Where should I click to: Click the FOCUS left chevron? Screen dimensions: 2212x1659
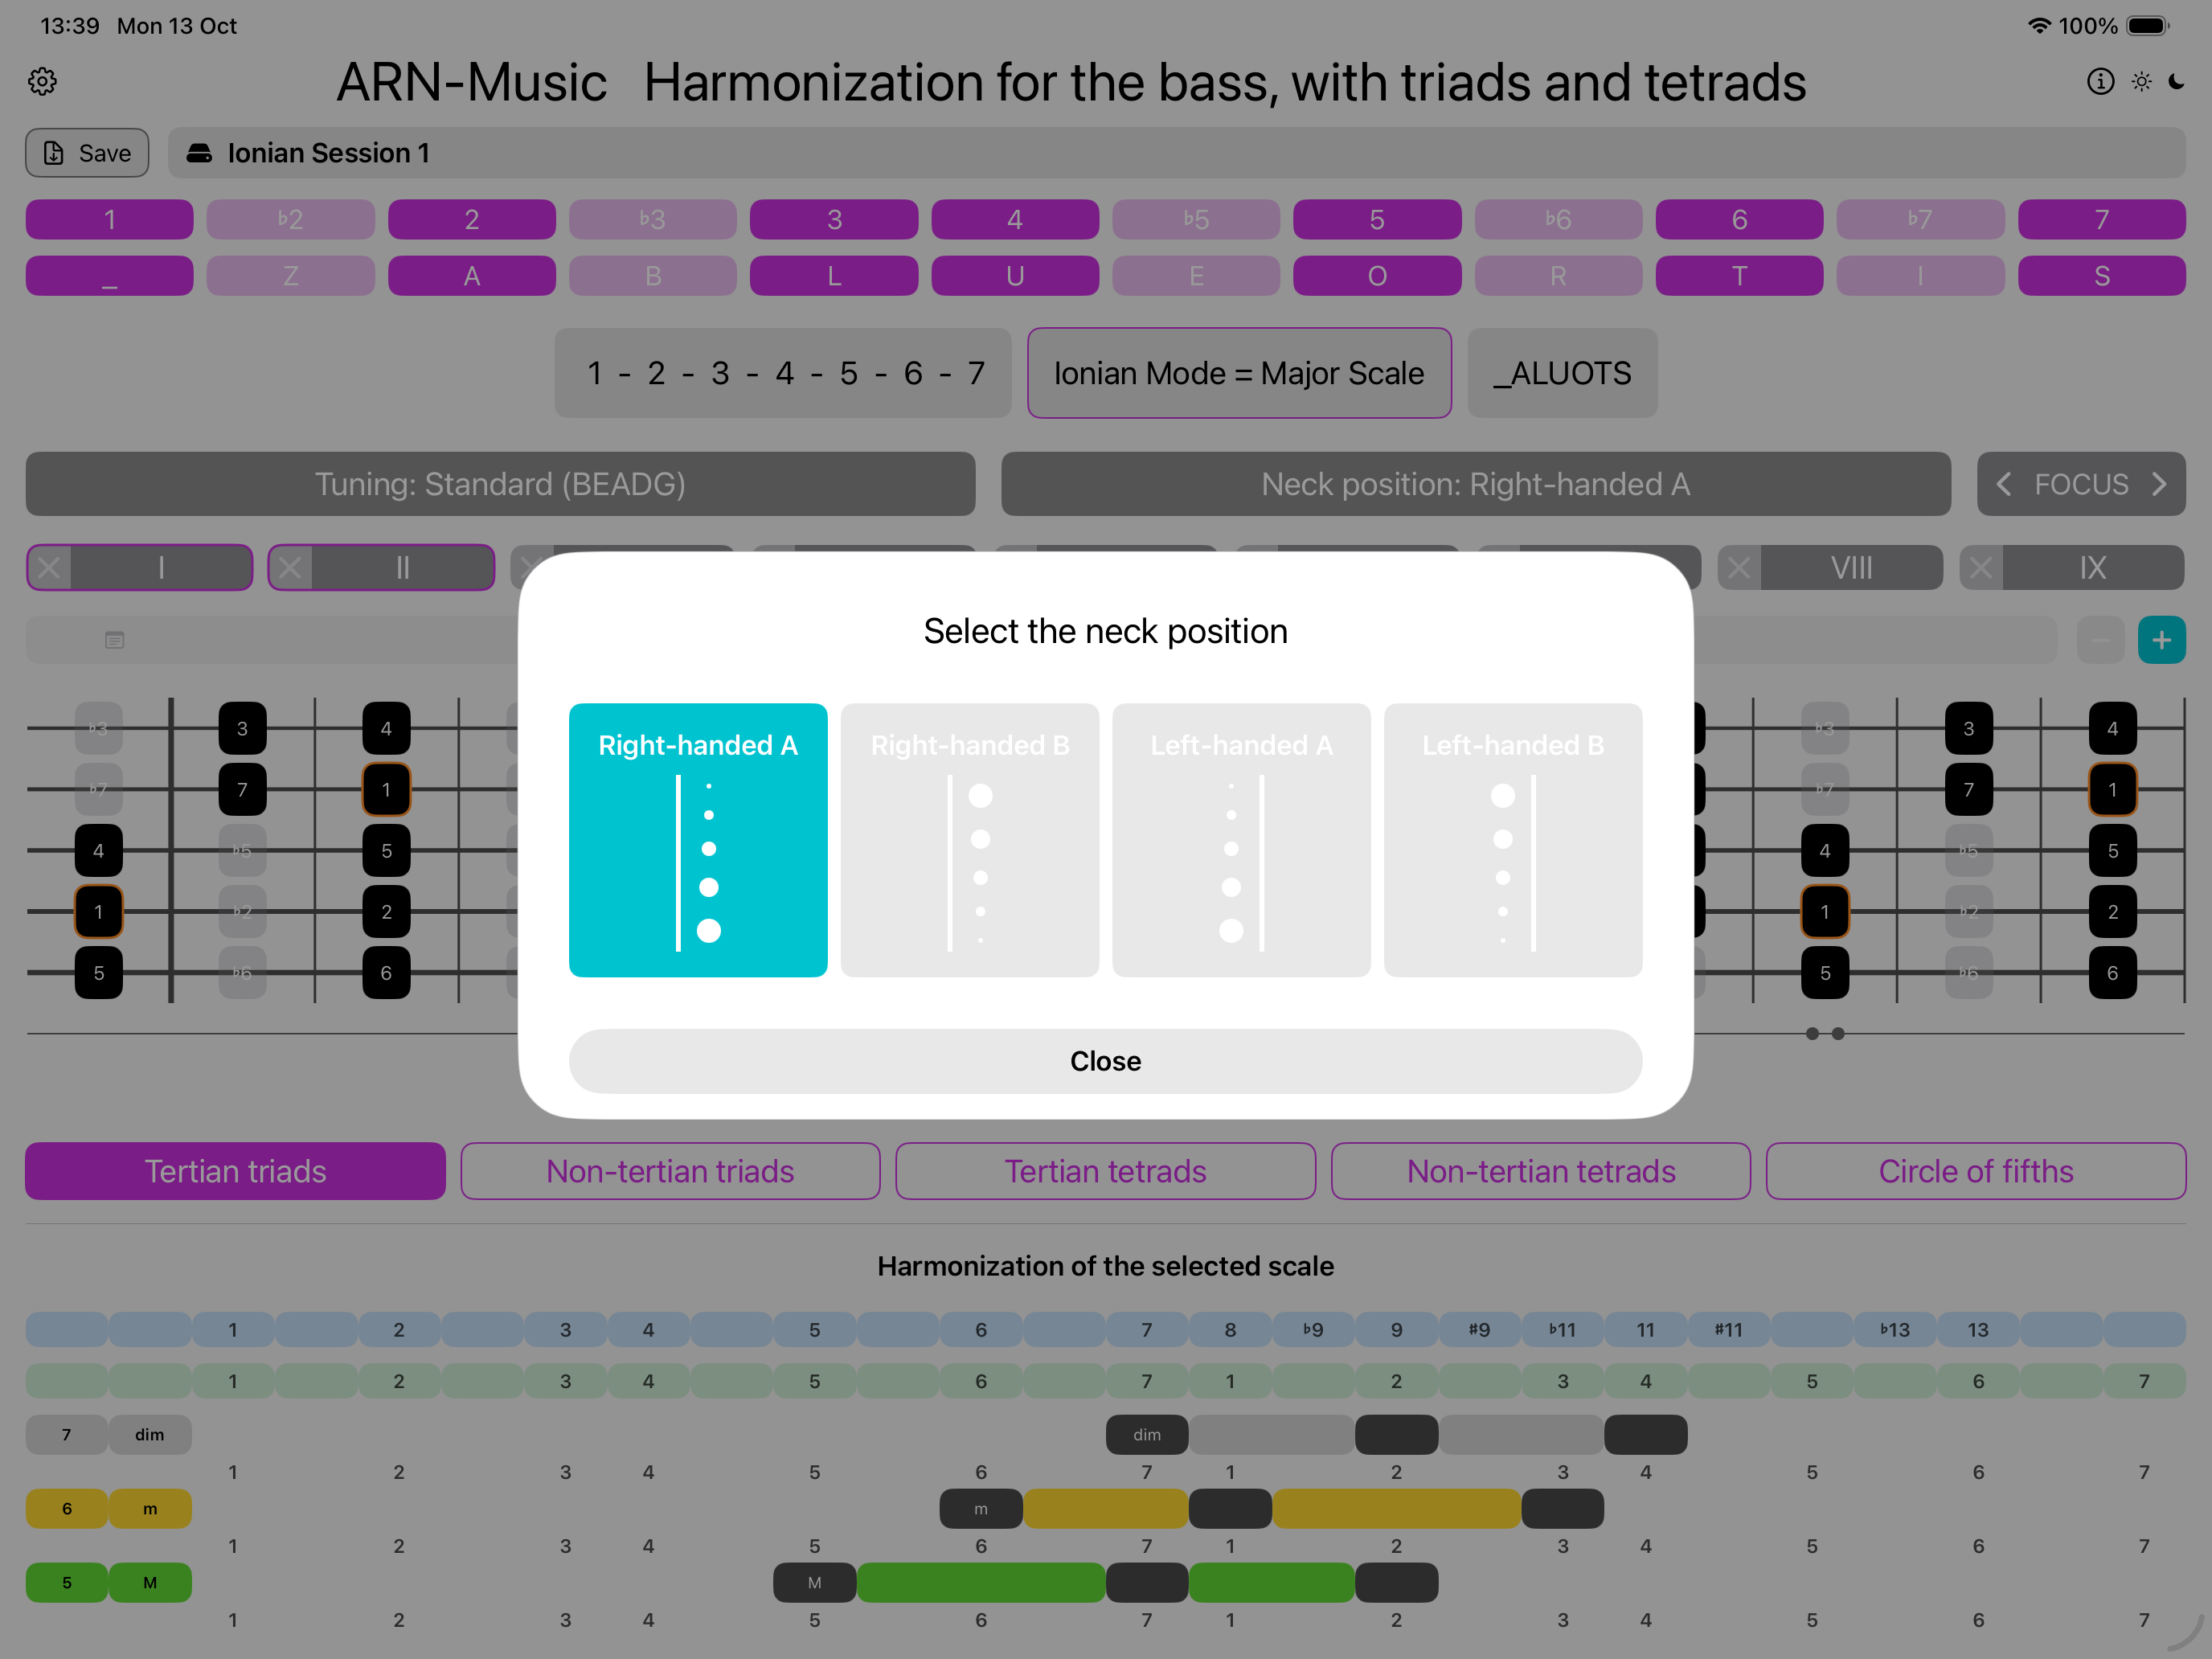pyautogui.click(x=2004, y=484)
